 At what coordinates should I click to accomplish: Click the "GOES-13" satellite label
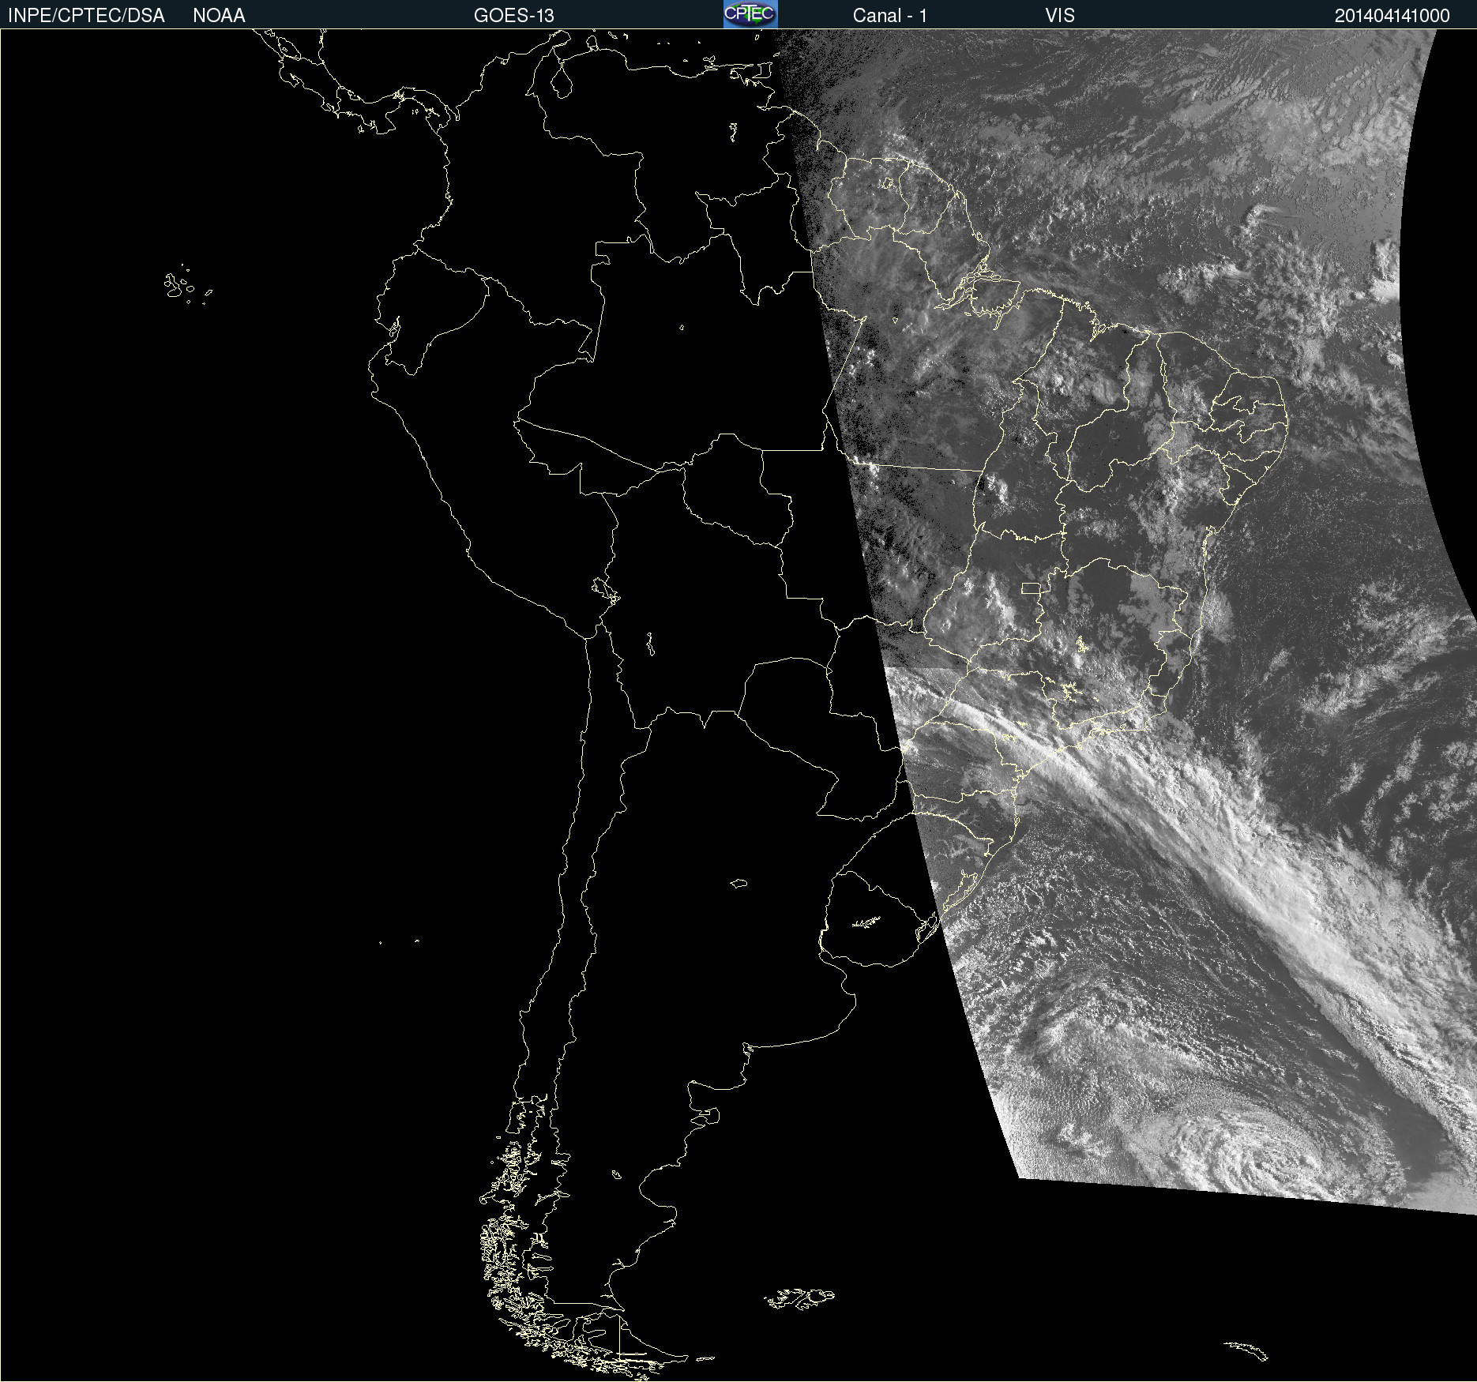click(x=514, y=16)
